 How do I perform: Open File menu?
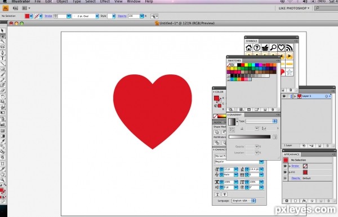(x=38, y=2)
